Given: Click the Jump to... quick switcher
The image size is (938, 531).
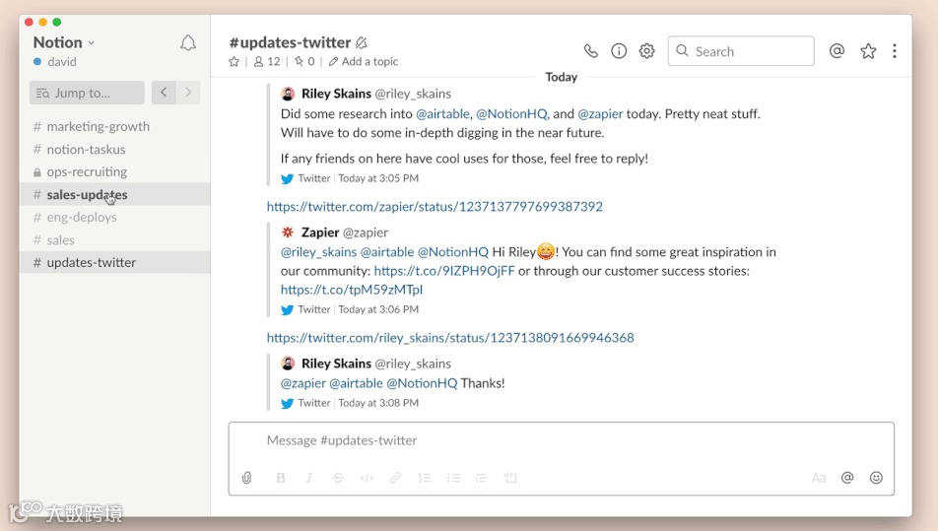Looking at the screenshot, I should click(87, 93).
